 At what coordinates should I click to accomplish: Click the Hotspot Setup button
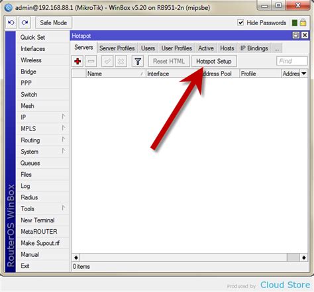tap(214, 61)
